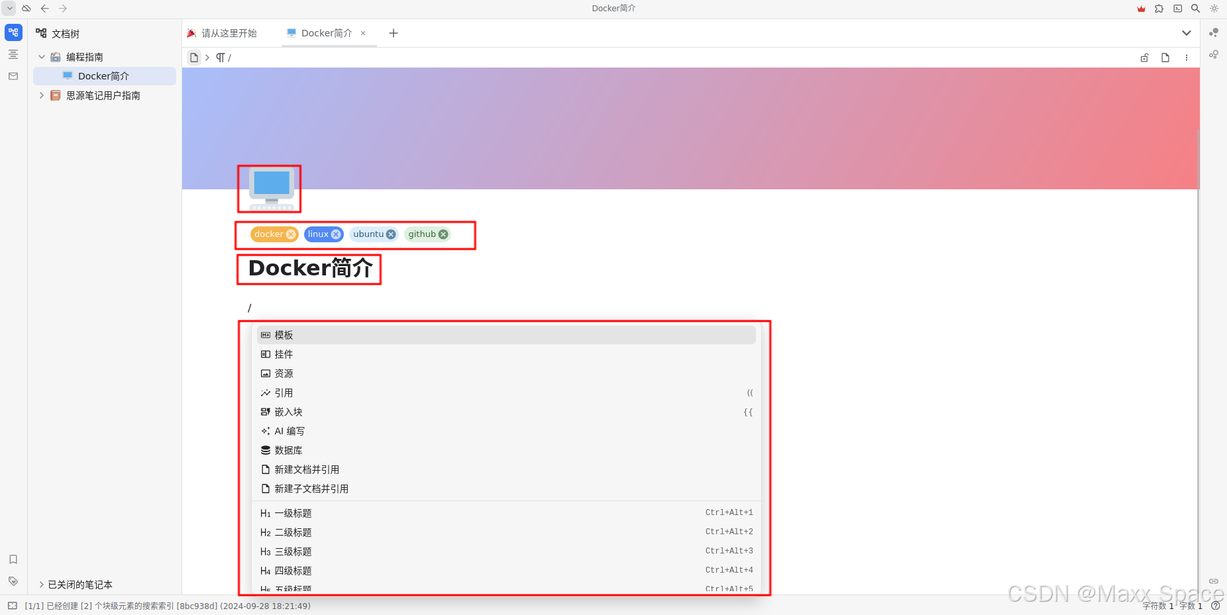Collapse the 编程指南 notebook

pyautogui.click(x=42, y=57)
